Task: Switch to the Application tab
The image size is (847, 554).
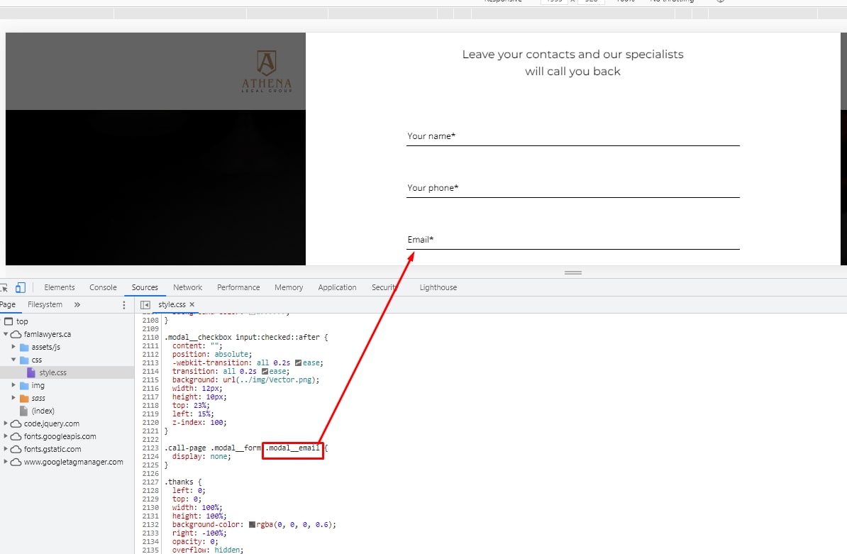Action: pos(337,287)
